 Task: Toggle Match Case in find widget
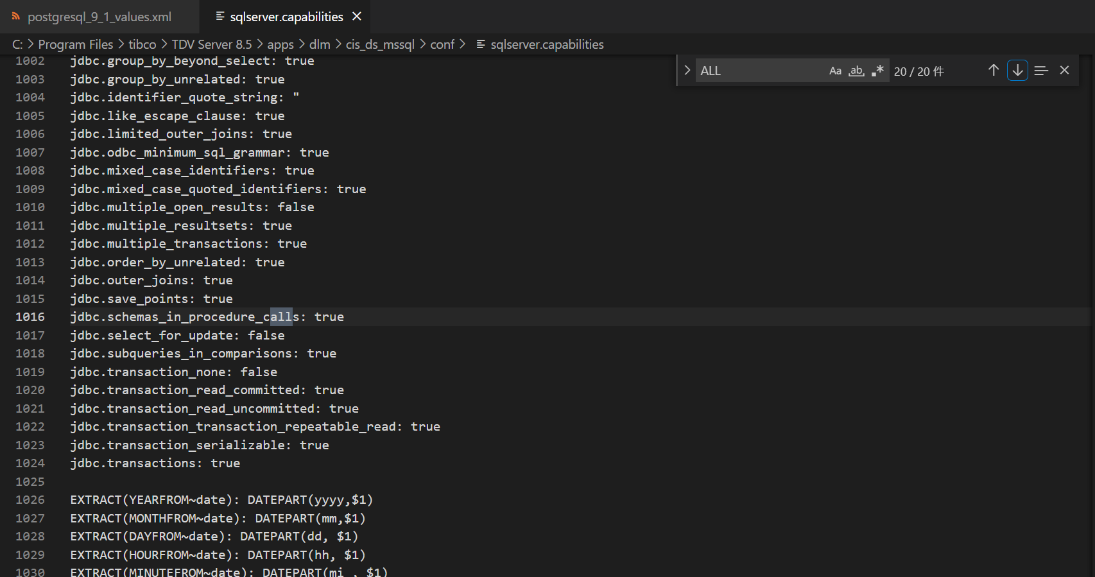tap(835, 71)
